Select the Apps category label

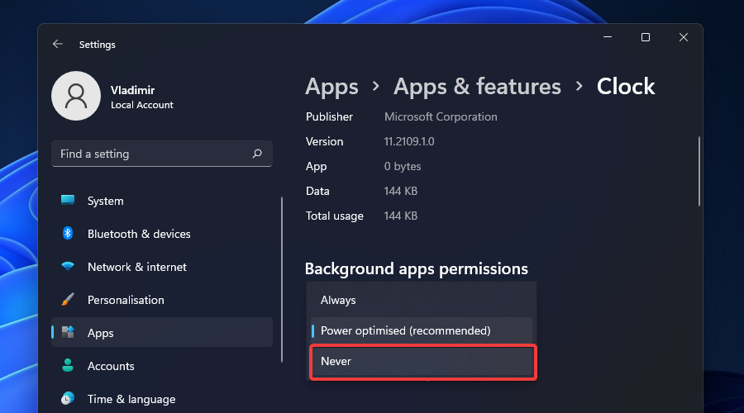(100, 333)
